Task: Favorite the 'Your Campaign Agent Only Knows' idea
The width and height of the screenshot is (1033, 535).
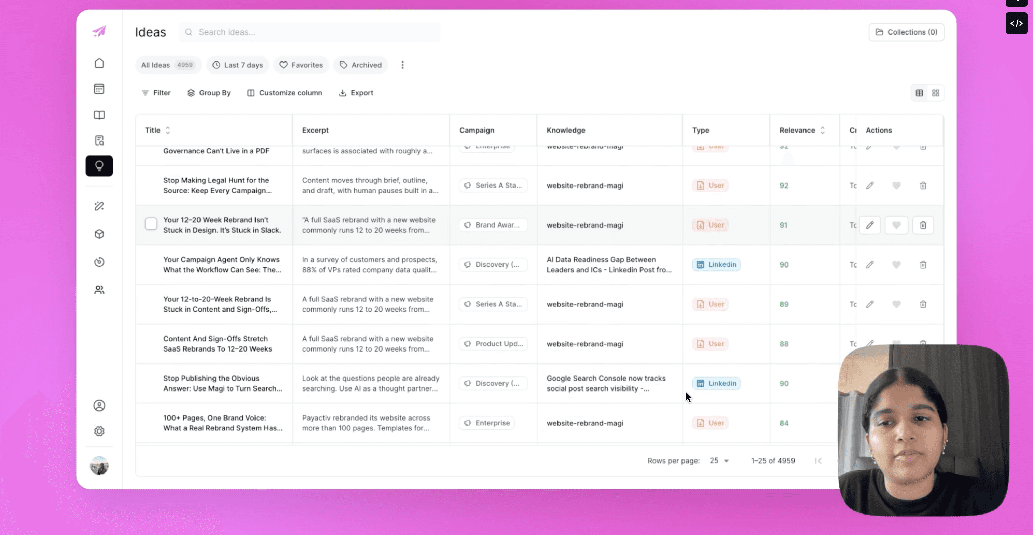Action: [x=896, y=265]
